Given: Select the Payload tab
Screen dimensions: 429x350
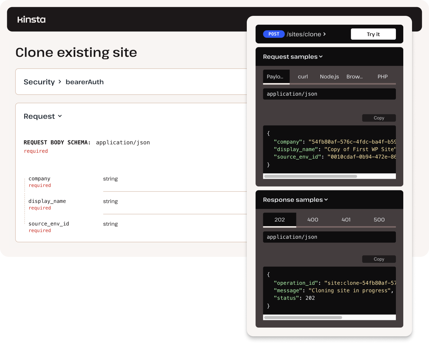Looking at the screenshot, I should (276, 77).
